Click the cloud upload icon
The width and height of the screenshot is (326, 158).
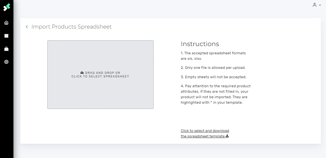[82, 73]
